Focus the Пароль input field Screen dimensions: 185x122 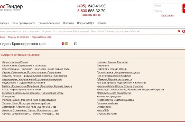coord(167,11)
